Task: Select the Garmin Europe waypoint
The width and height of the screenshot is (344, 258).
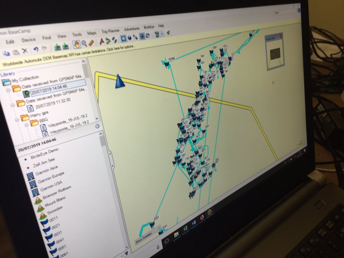Action: click(x=51, y=177)
